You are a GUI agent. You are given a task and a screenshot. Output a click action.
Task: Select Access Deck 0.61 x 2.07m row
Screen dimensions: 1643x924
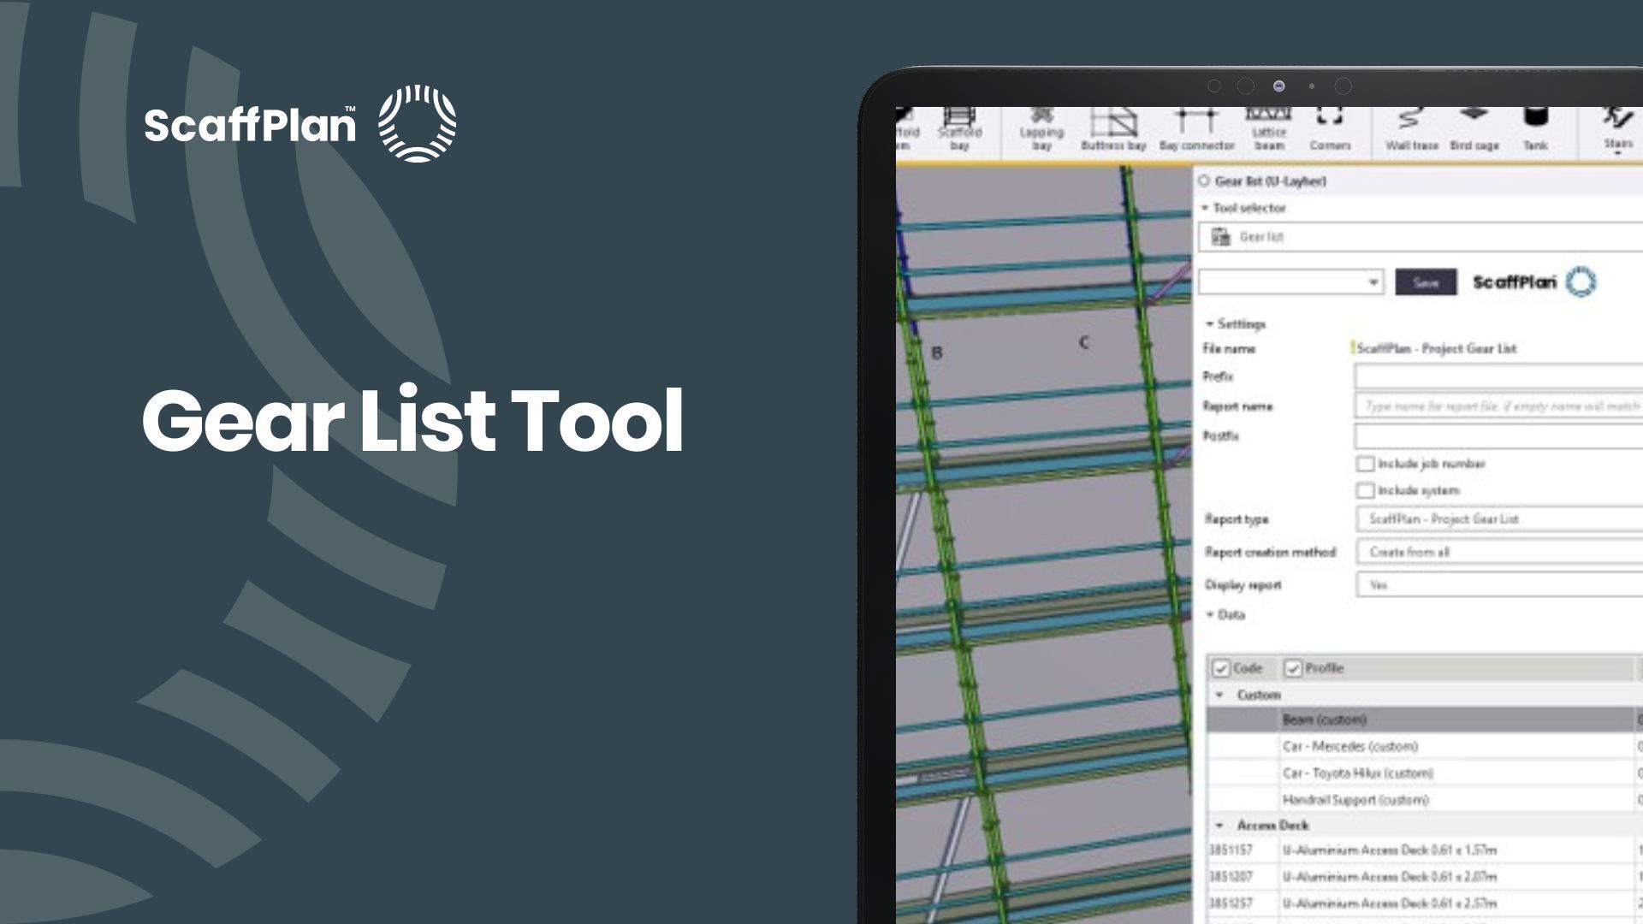(x=1425, y=877)
